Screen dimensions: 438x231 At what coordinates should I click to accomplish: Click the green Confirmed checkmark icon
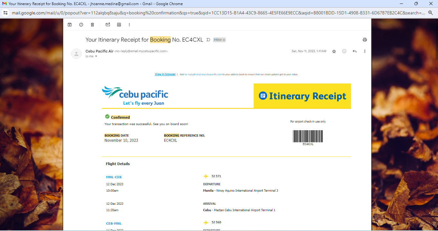tap(107, 116)
